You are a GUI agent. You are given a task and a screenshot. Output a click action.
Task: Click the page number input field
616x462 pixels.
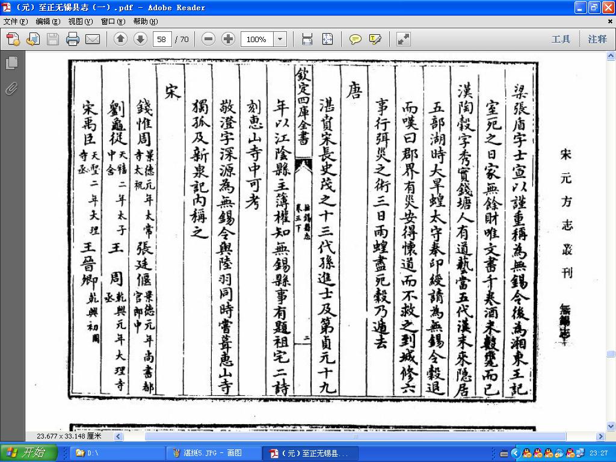[x=162, y=39]
